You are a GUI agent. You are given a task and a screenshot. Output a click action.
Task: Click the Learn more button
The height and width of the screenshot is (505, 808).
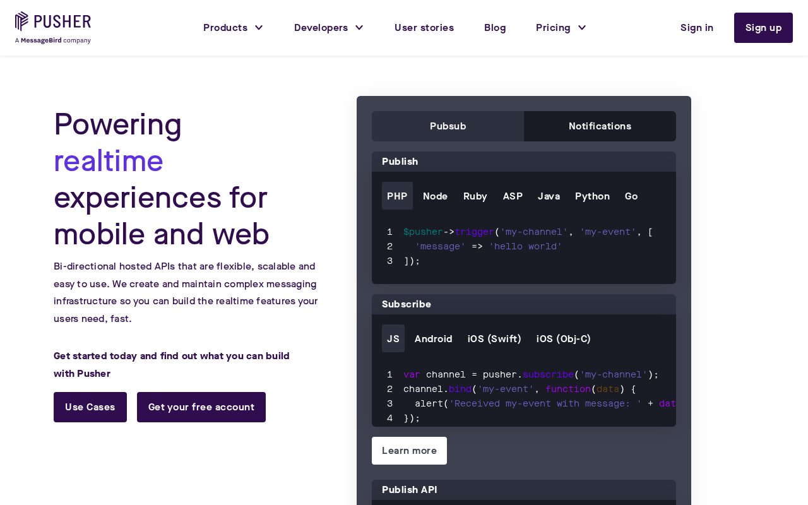409,451
